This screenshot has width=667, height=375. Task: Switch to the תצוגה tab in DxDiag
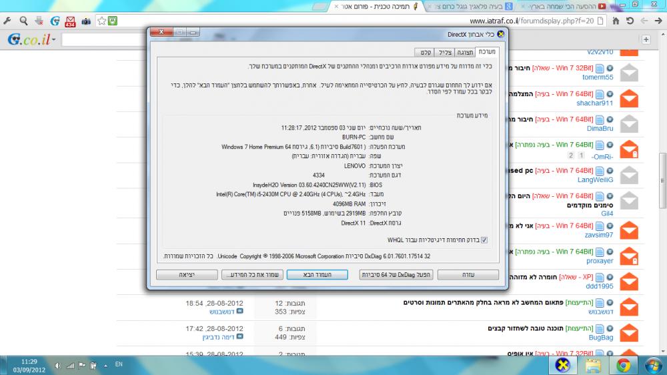pyautogui.click(x=466, y=52)
